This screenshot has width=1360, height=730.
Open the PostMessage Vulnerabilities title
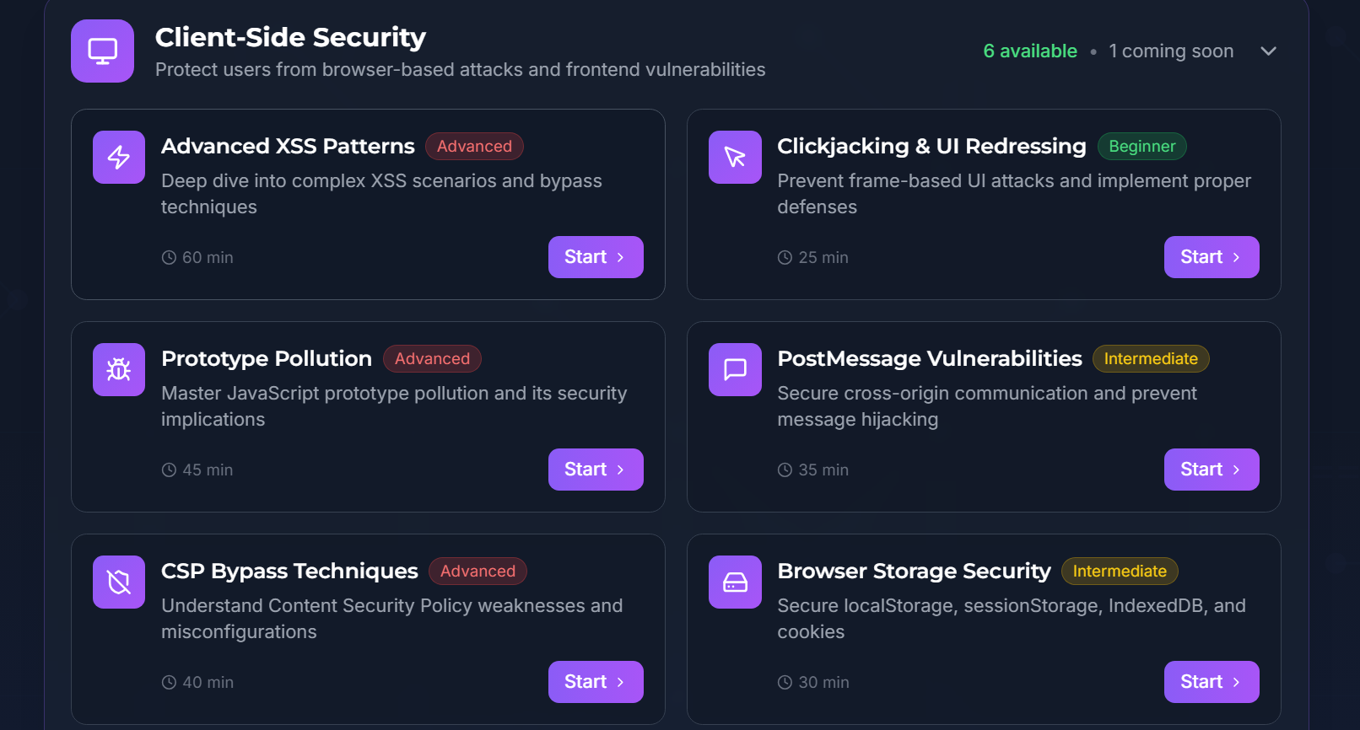pos(929,359)
